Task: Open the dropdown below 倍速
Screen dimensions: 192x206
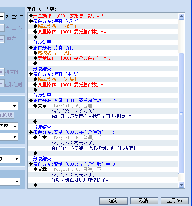Action: pos(9,137)
